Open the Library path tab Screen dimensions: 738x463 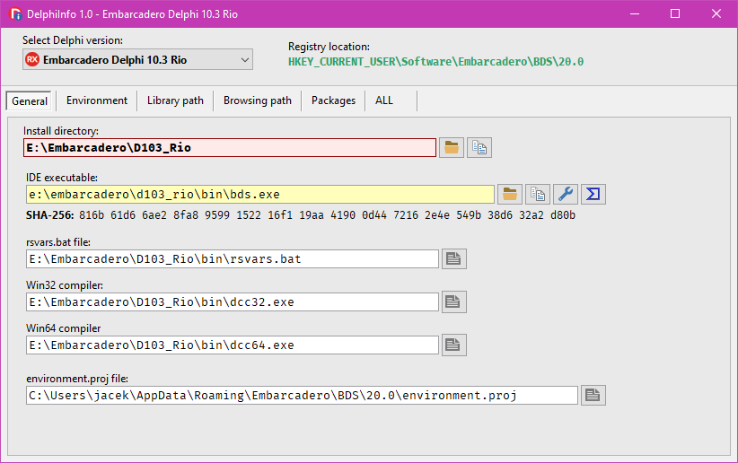point(175,100)
